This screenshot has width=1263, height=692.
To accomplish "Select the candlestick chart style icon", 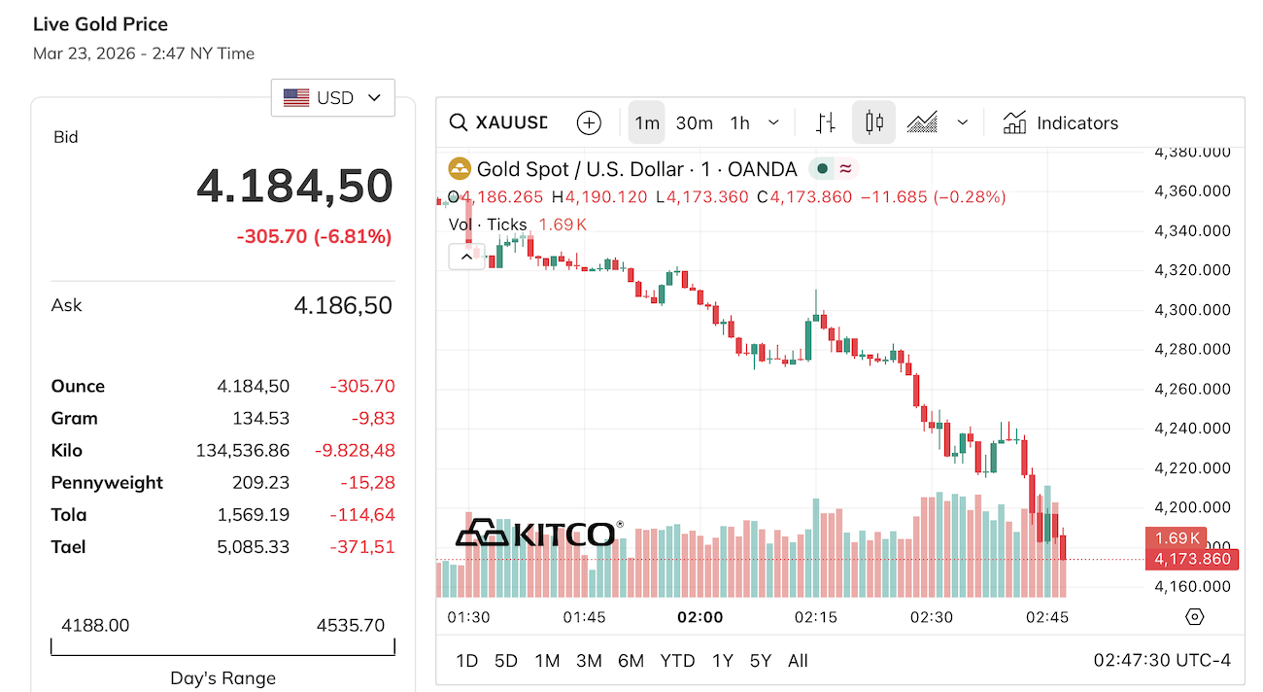I will [x=873, y=123].
